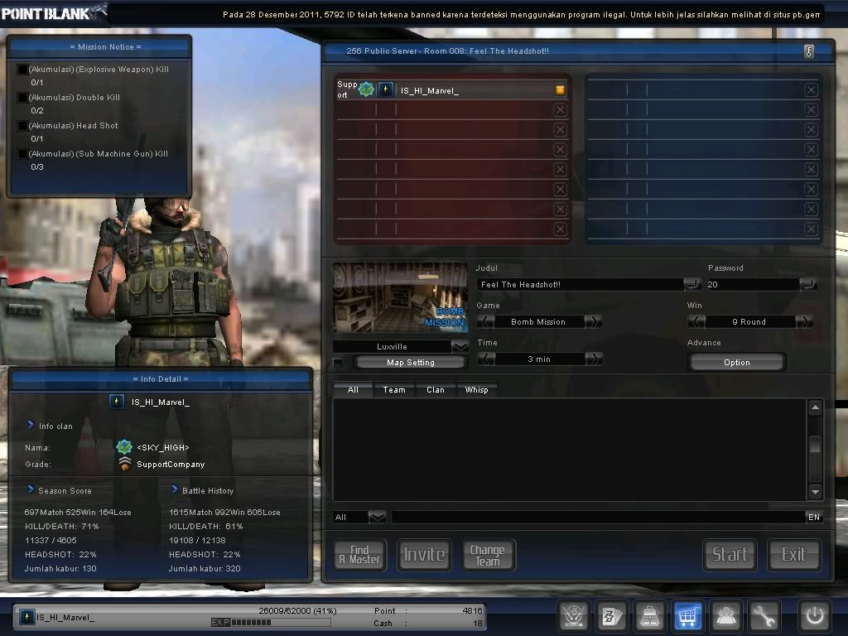The height and width of the screenshot is (636, 848).
Task: Click the rank badge in IS_HI_Marvel_ slot row
Action: [385, 89]
